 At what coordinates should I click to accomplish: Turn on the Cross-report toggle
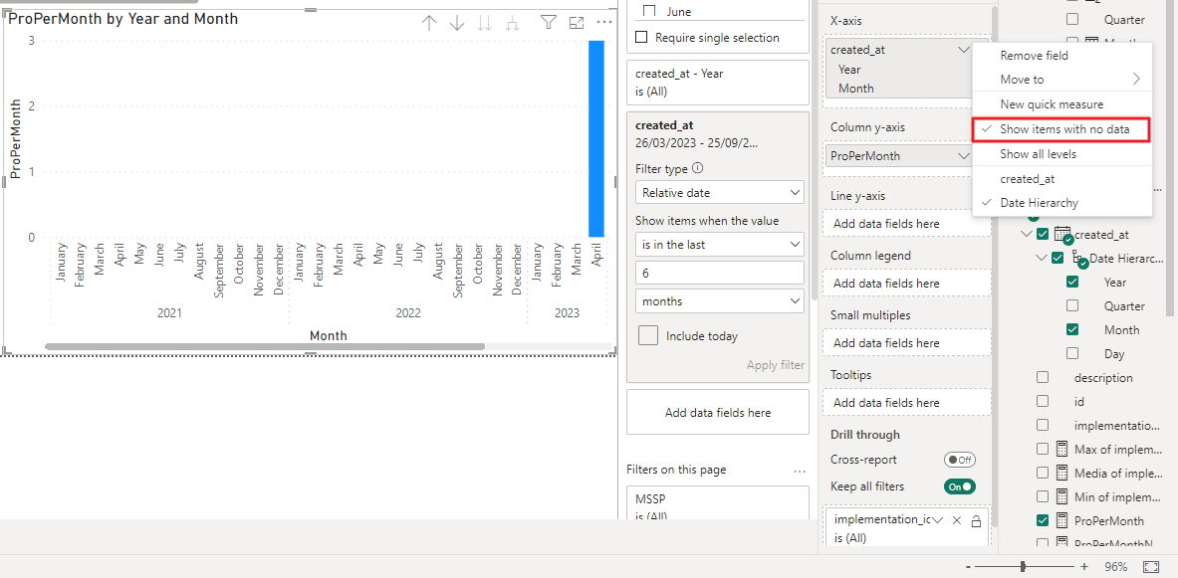[959, 461]
